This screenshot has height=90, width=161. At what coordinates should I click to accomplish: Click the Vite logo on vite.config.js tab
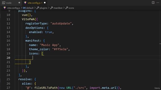tap(25, 3)
